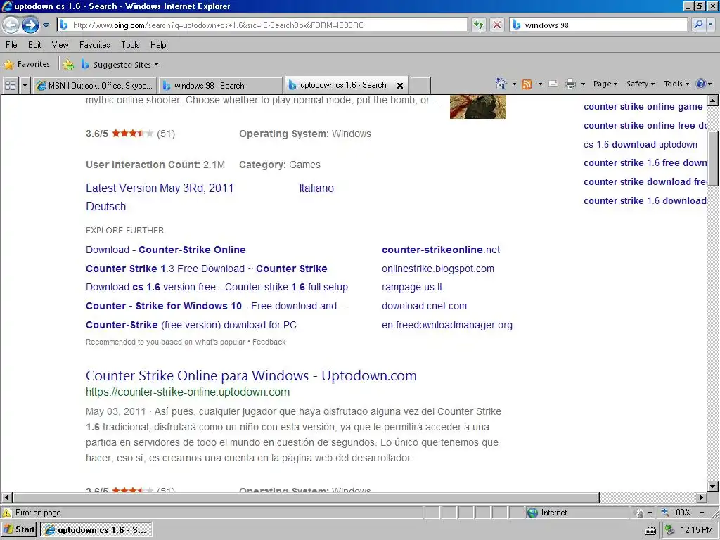
Task: Open the Edit menu
Action: point(34,45)
